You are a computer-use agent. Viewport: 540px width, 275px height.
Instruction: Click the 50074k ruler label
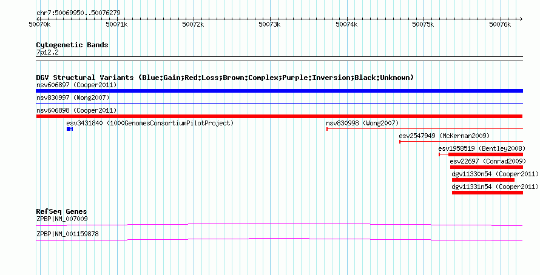346,24
